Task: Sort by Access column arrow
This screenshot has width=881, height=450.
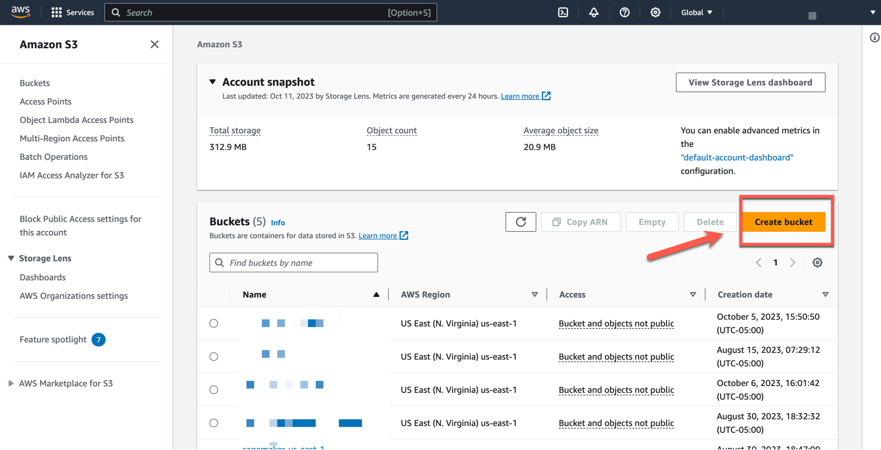Action: [693, 295]
